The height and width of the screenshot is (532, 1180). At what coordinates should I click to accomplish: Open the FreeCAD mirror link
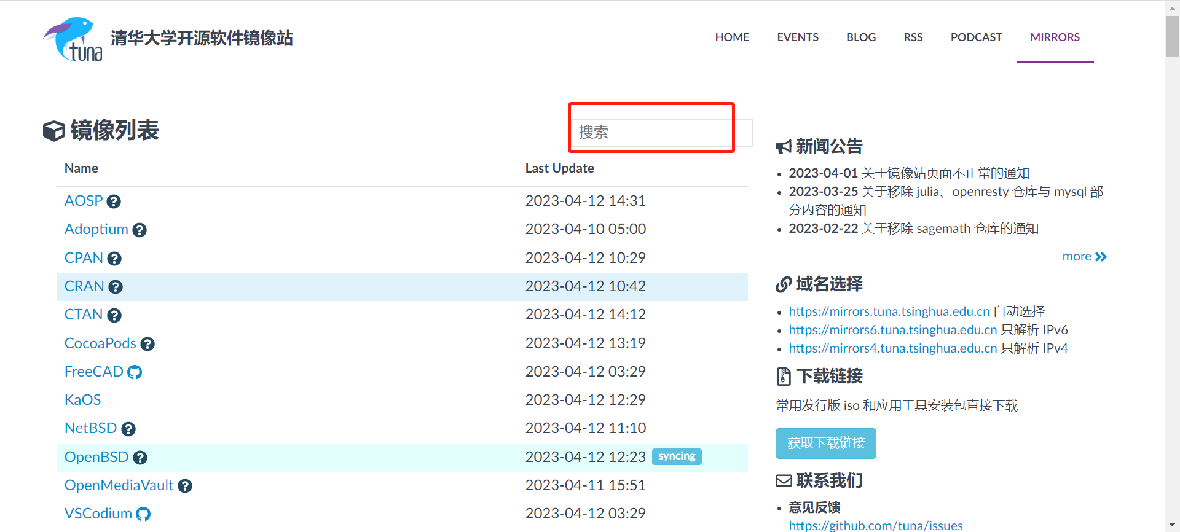pos(94,372)
